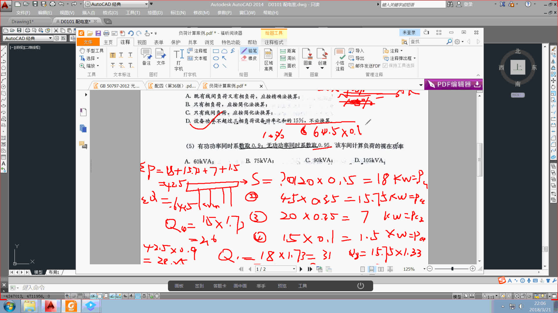The image size is (558, 313).
Task: Open the 绘图(D) menu in AutoCAD
Action: [x=155, y=13]
